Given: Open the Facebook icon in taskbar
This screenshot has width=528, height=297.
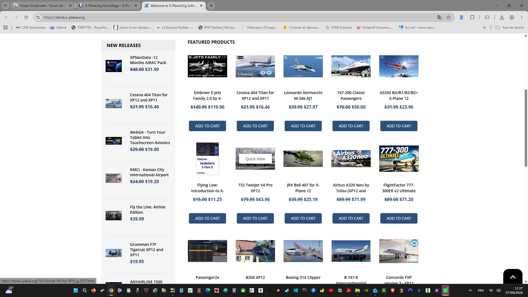Looking at the screenshot, I should [313, 290].
